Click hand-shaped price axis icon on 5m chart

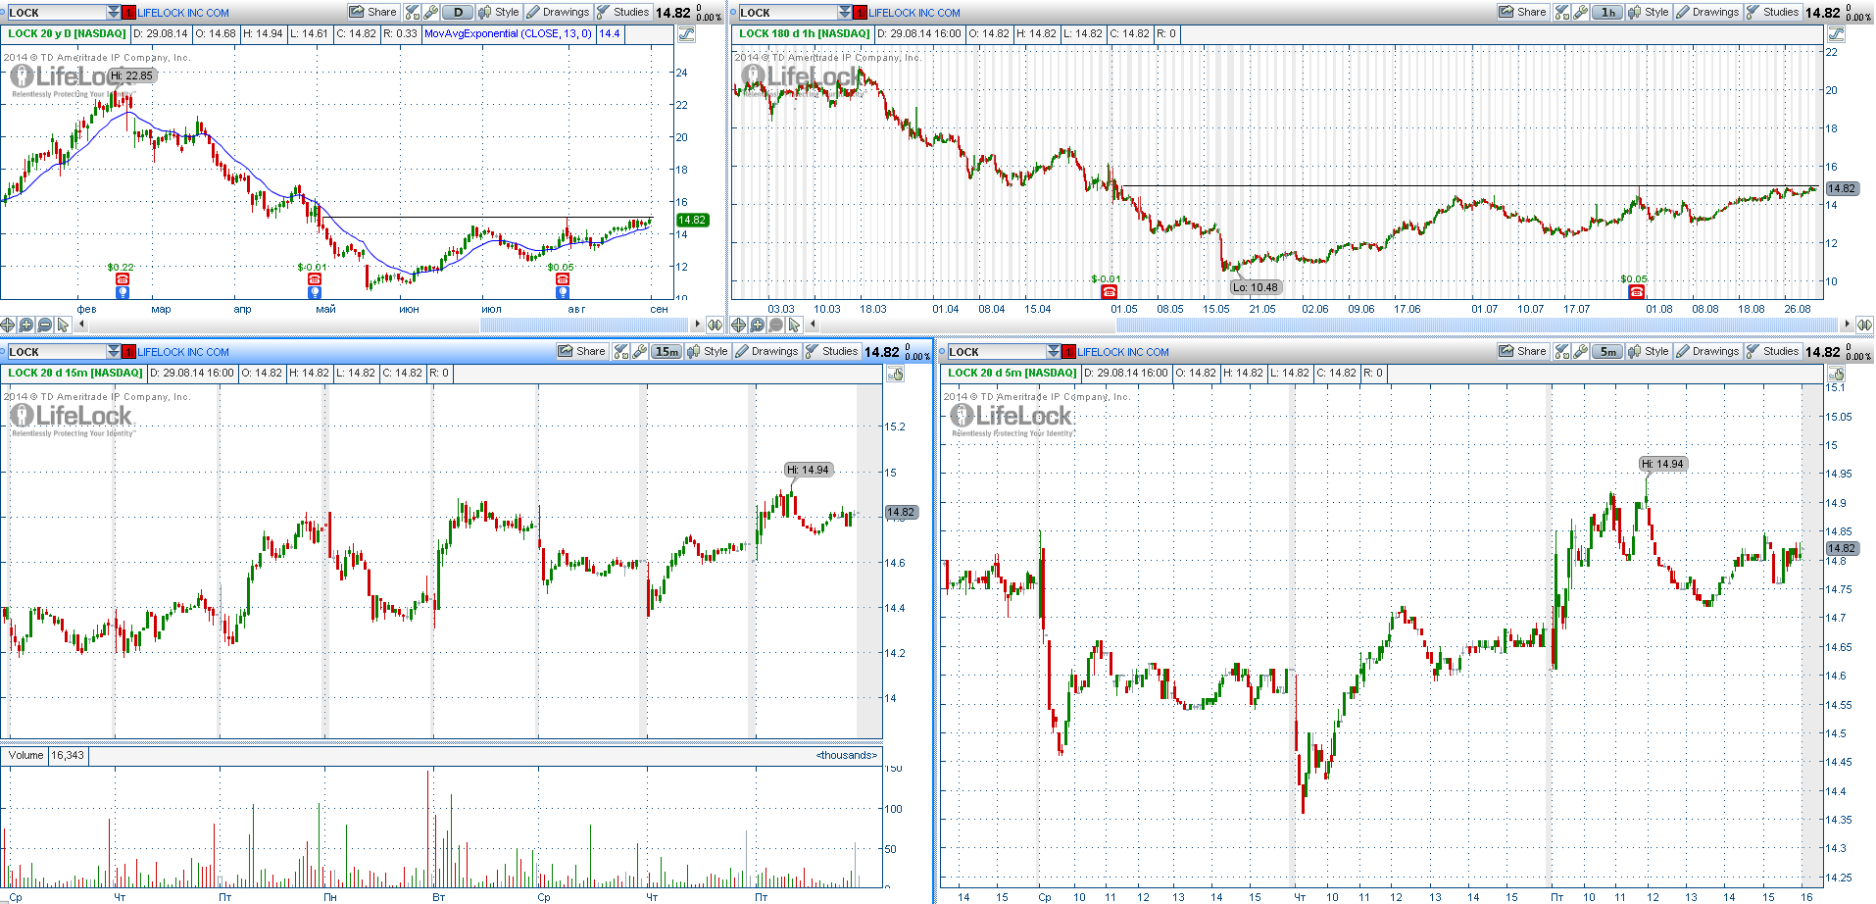[x=1837, y=374]
